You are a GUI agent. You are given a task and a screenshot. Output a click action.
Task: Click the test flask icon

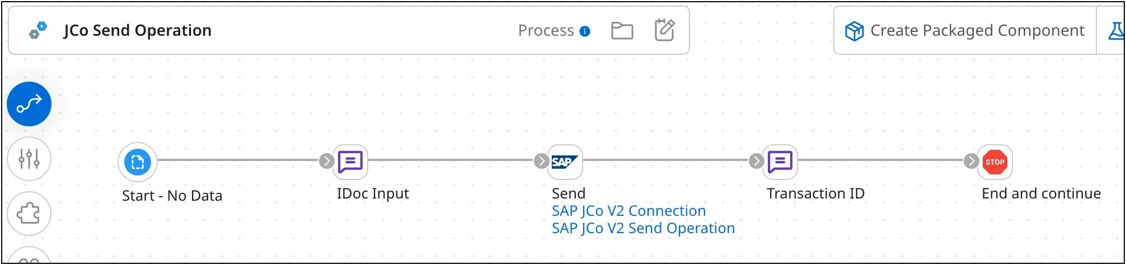pos(1116,31)
